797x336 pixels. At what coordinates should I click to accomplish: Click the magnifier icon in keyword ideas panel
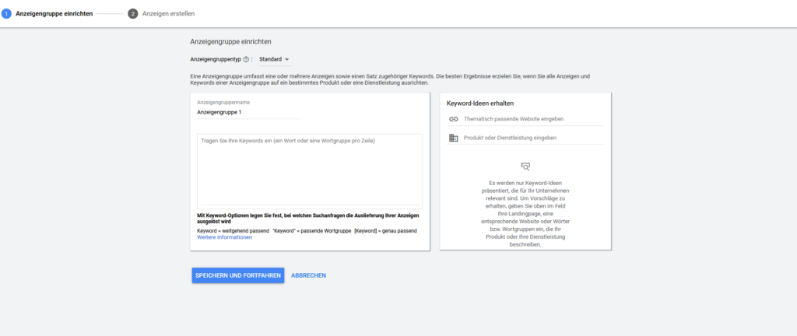525,166
